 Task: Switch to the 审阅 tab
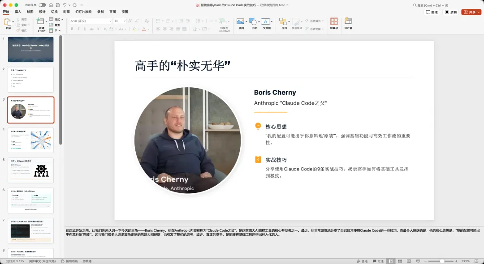(112, 12)
